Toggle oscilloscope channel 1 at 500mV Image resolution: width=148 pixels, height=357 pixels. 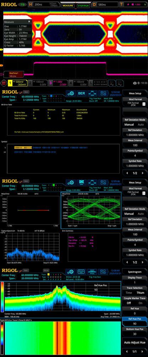(18, 83)
